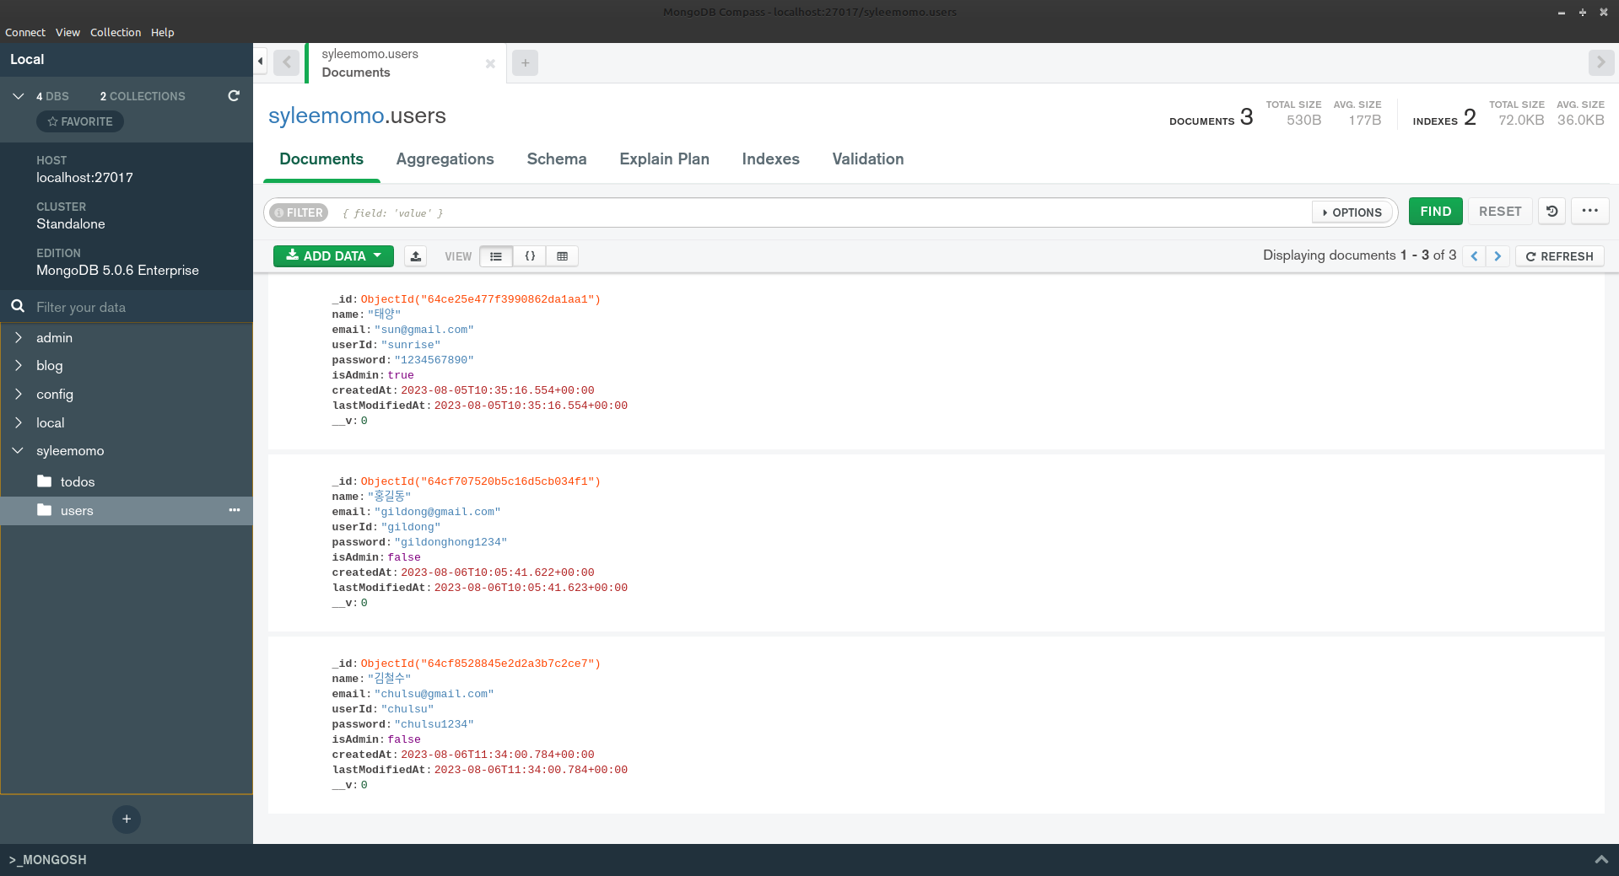The width and height of the screenshot is (1619, 876).
Task: Open the Connect menu
Action: (25, 32)
